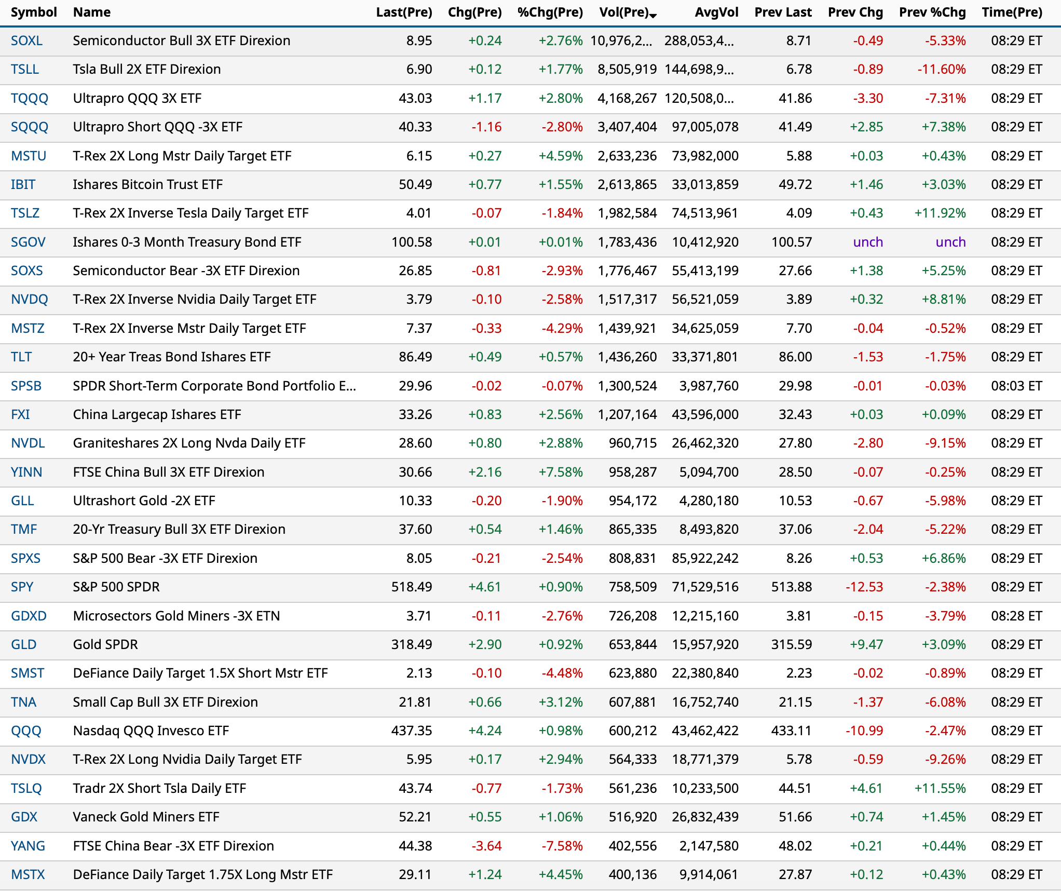The height and width of the screenshot is (891, 1061).
Task: Open the QQQ symbol link
Action: 26,731
